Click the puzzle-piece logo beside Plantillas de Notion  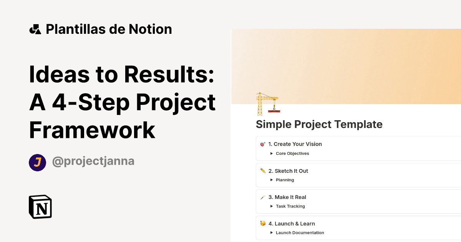tap(35, 28)
